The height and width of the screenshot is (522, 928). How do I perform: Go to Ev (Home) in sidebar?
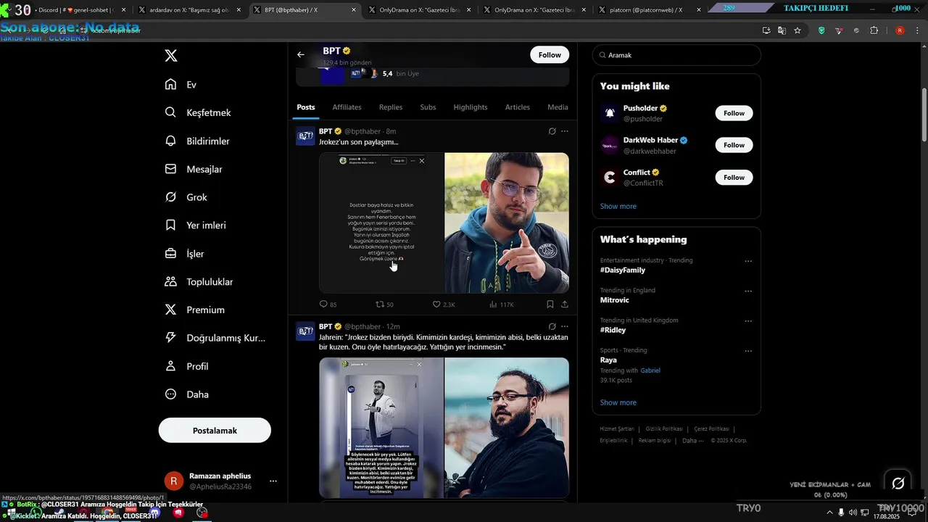[x=181, y=84]
